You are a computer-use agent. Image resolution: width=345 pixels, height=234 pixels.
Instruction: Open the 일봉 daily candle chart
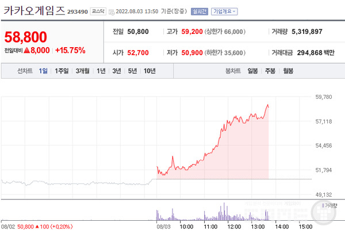click(x=252, y=71)
